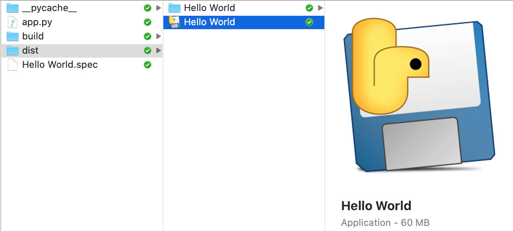Image resolution: width=513 pixels, height=231 pixels.
Task: Click the green sync checkmark beside app.py
Action: pos(148,22)
